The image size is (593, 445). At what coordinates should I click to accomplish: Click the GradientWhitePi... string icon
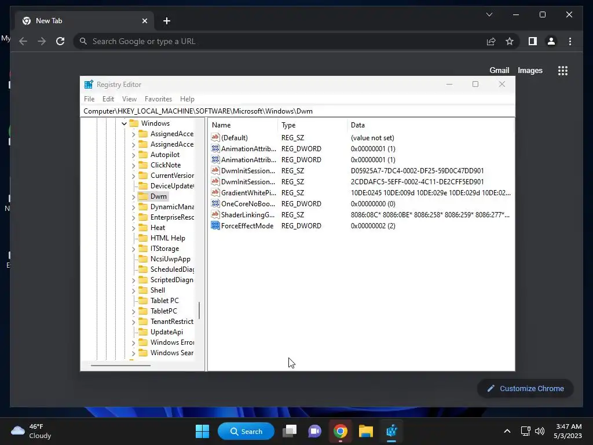click(x=215, y=192)
